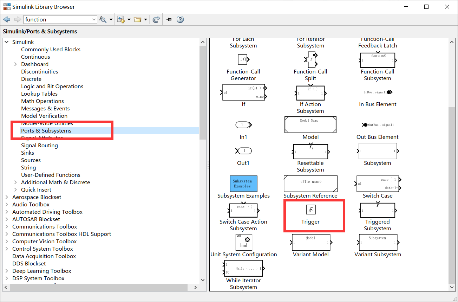Select the Logic and Bit Operations library
Viewport: 458px width, 302px height.
click(x=52, y=86)
